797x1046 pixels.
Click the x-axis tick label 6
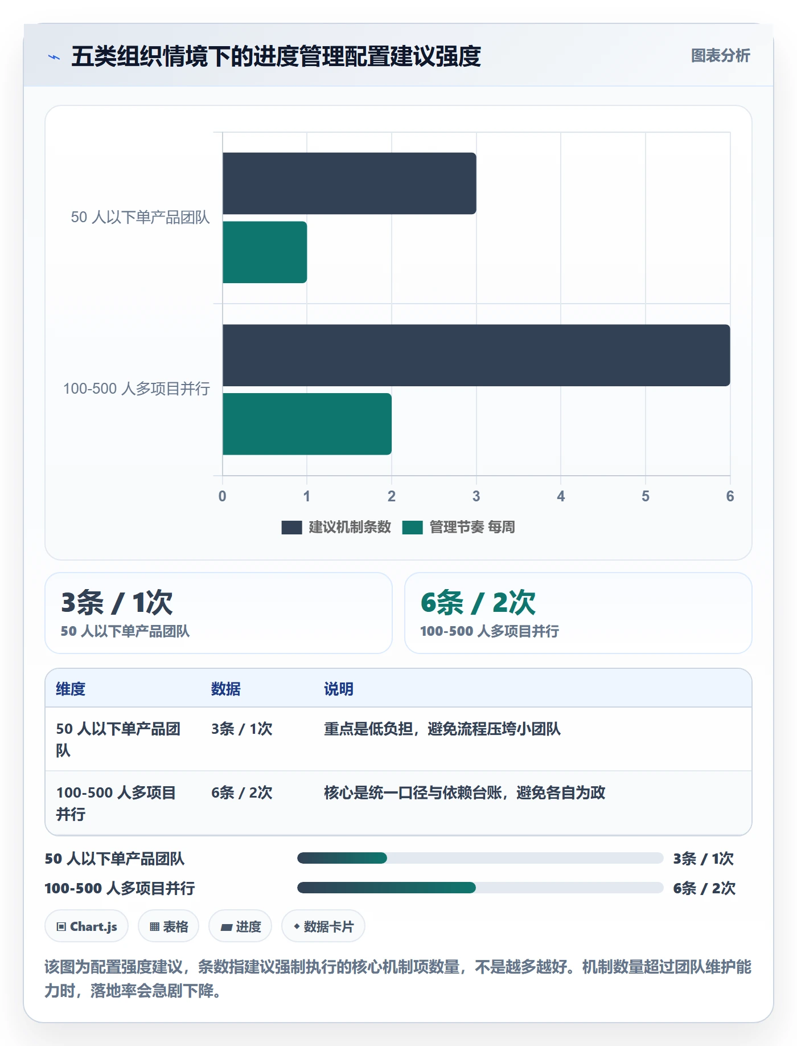pyautogui.click(x=730, y=497)
